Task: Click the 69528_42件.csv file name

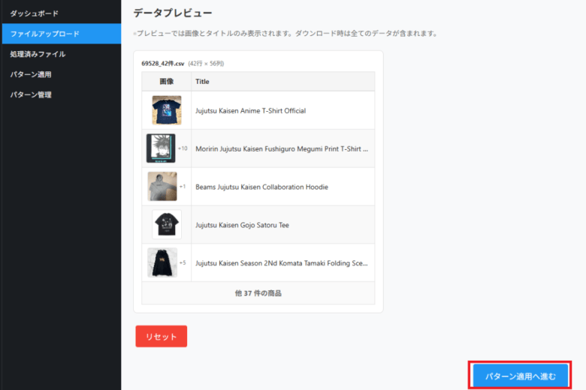Action: (163, 64)
